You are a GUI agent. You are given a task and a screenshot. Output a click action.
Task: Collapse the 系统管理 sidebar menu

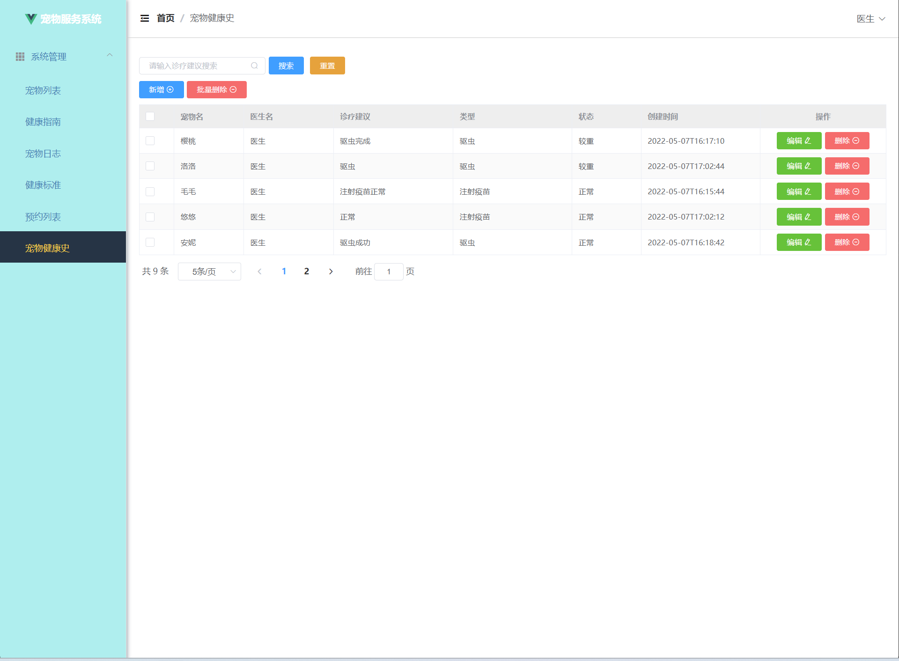[110, 56]
